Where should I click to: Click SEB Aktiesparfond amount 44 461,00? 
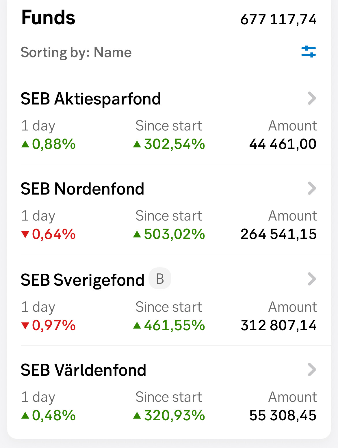click(x=283, y=144)
